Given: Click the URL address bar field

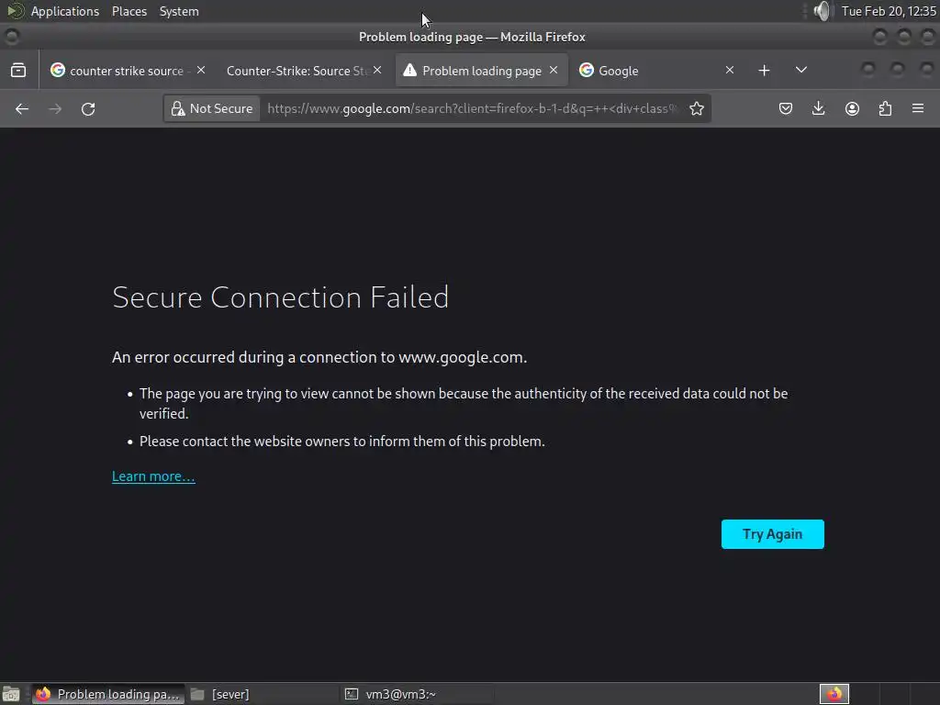Looking at the screenshot, I should tap(468, 109).
